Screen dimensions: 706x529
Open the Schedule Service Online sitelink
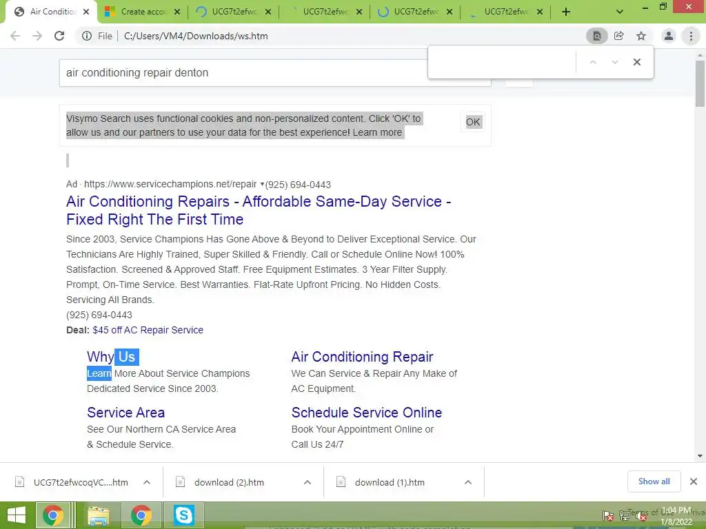367,413
